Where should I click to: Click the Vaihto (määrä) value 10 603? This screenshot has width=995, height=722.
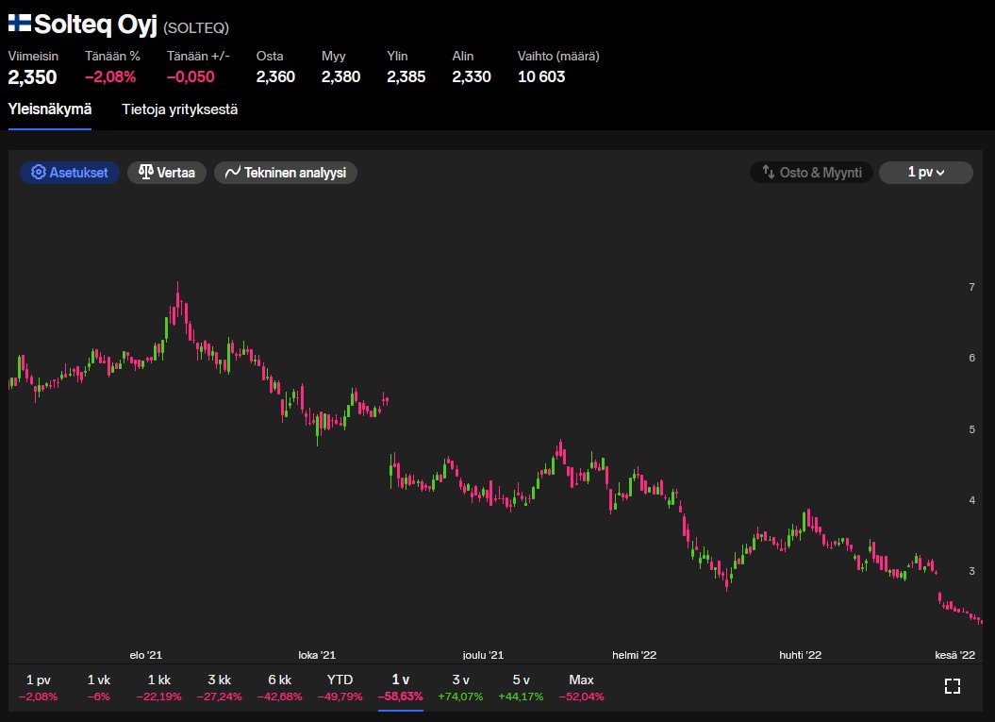coord(541,76)
